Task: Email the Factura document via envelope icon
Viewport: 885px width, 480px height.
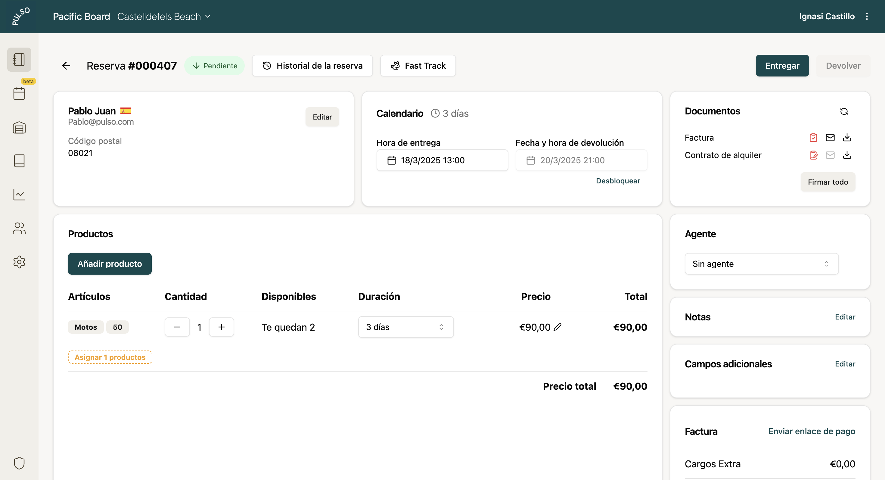Action: [830, 138]
